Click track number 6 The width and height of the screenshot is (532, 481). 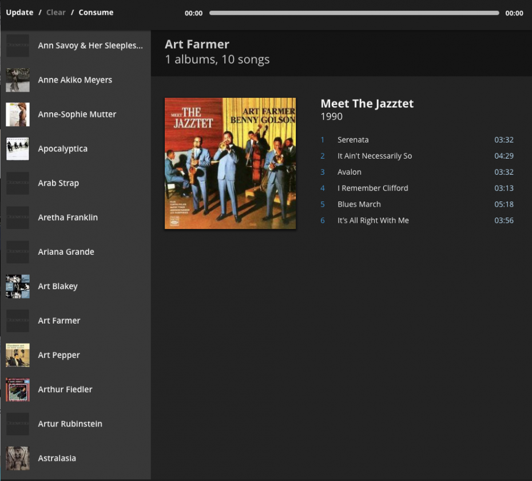tap(322, 220)
